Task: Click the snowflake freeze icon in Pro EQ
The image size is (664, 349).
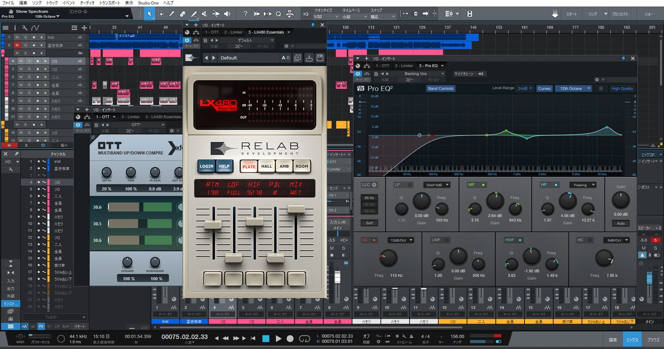Action: (601, 88)
